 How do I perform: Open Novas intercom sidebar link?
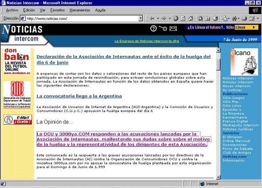(237, 86)
